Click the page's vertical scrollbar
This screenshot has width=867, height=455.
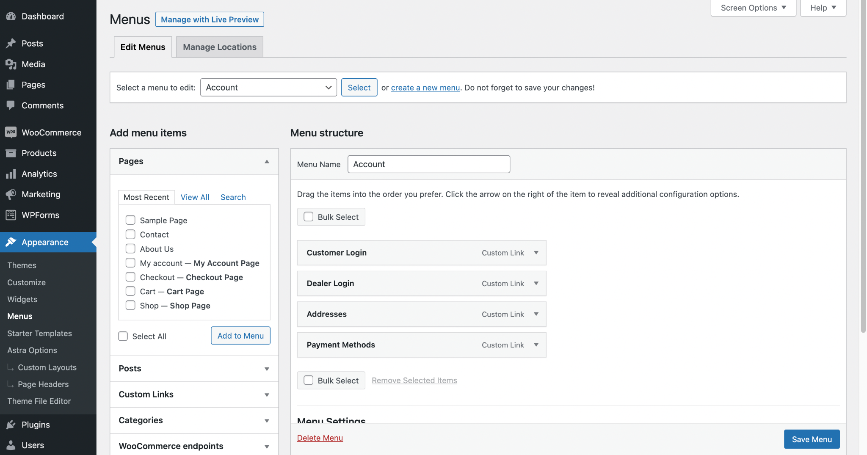[863, 169]
